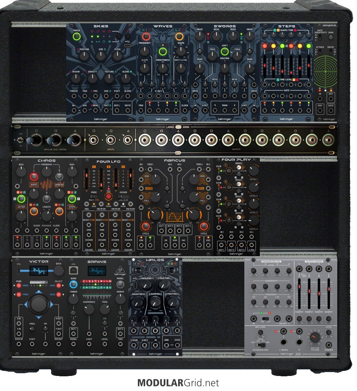The image size is (357, 391).
Task: Select the SUM jack on Abacus
Action: click(175, 245)
